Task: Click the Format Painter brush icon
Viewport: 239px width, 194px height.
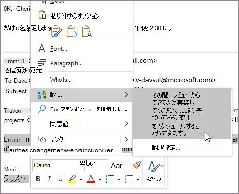Action: 137,165
